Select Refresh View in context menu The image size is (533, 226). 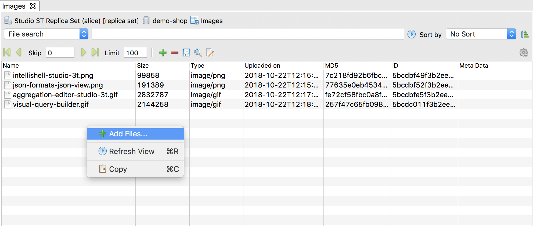pyautogui.click(x=132, y=151)
